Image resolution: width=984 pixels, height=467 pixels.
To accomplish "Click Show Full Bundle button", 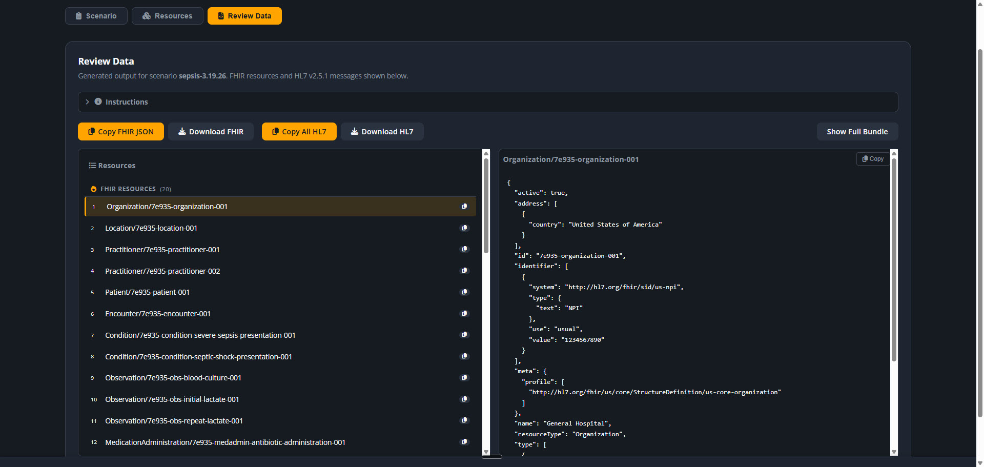I will click(857, 131).
